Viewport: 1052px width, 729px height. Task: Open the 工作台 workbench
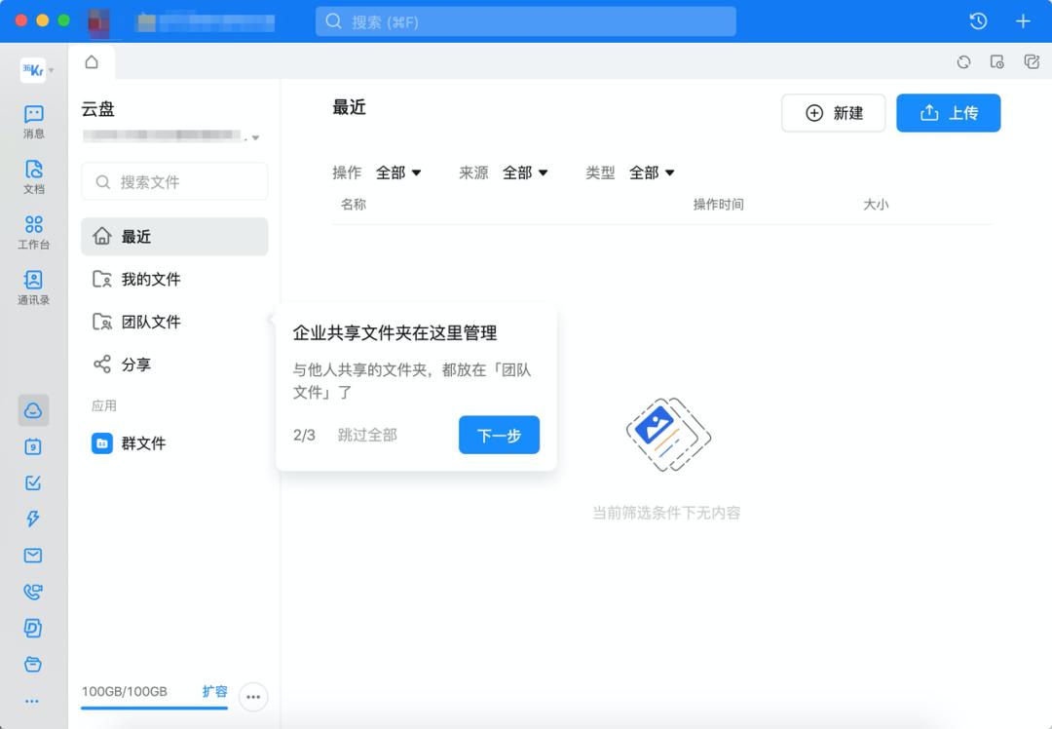(33, 232)
